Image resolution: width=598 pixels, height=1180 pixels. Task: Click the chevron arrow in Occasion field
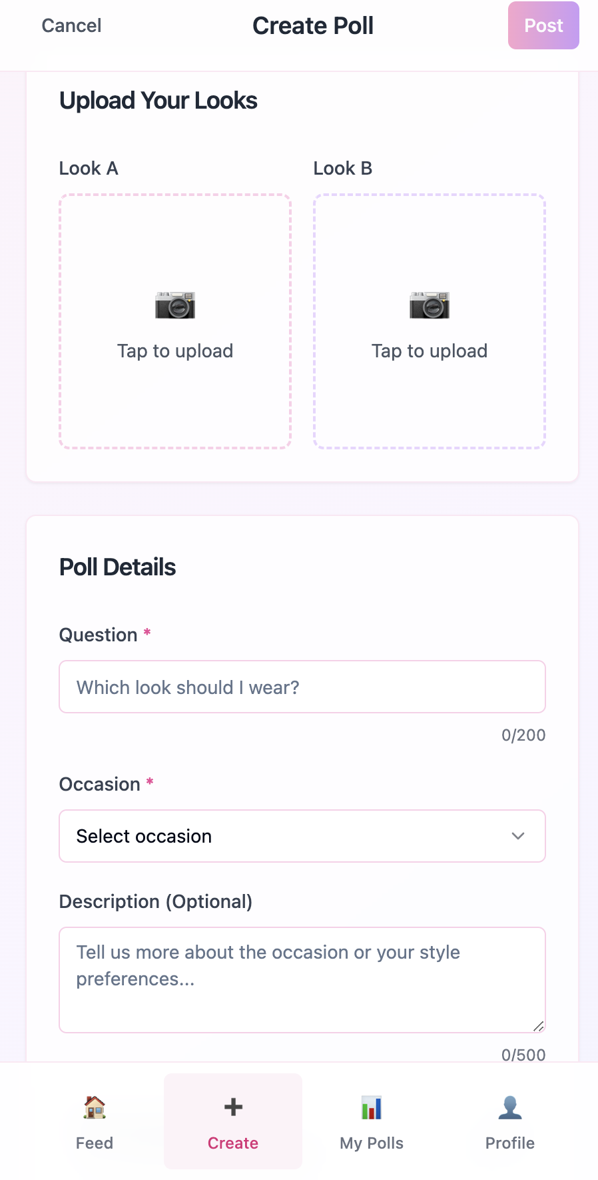[x=518, y=836]
